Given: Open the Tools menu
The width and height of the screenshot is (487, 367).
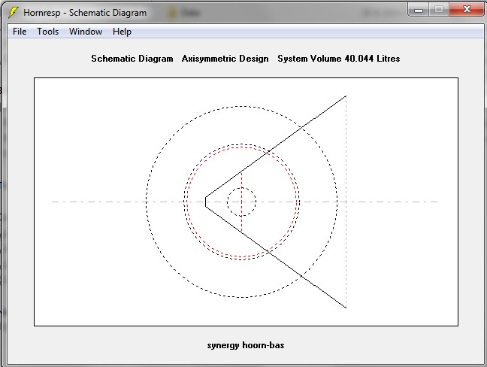Looking at the screenshot, I should (x=47, y=32).
